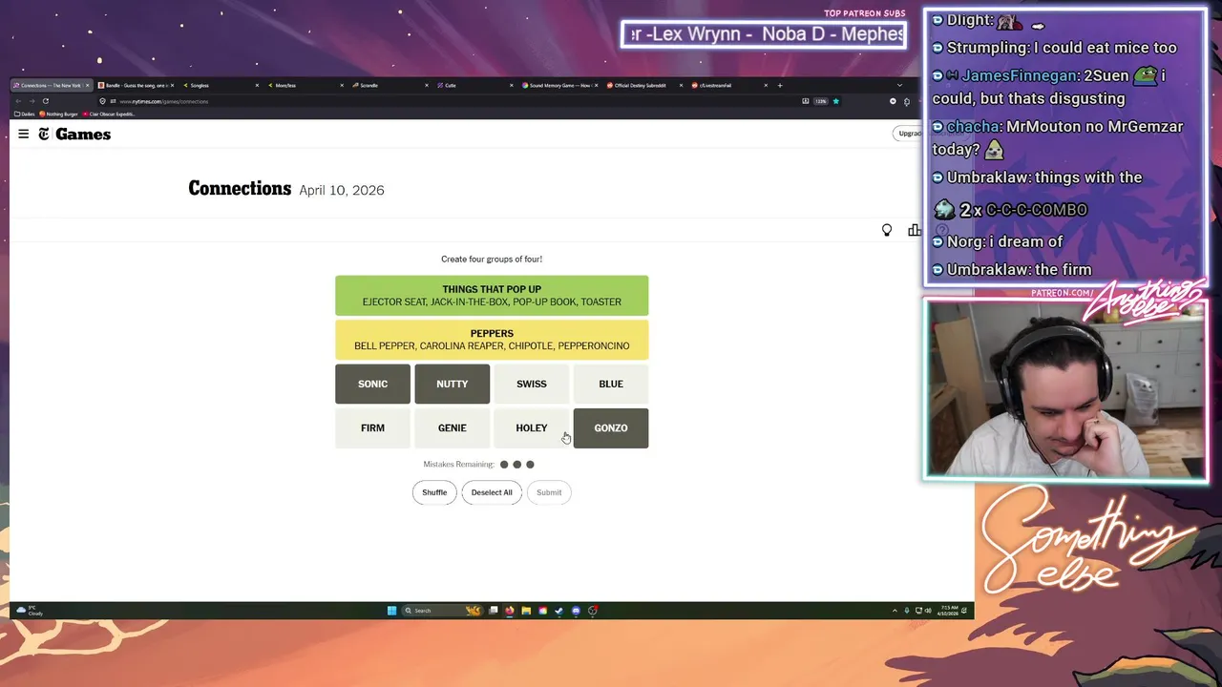The width and height of the screenshot is (1222, 687).
Task: Click the 'Create four groups of four!' text
Action: click(x=492, y=260)
